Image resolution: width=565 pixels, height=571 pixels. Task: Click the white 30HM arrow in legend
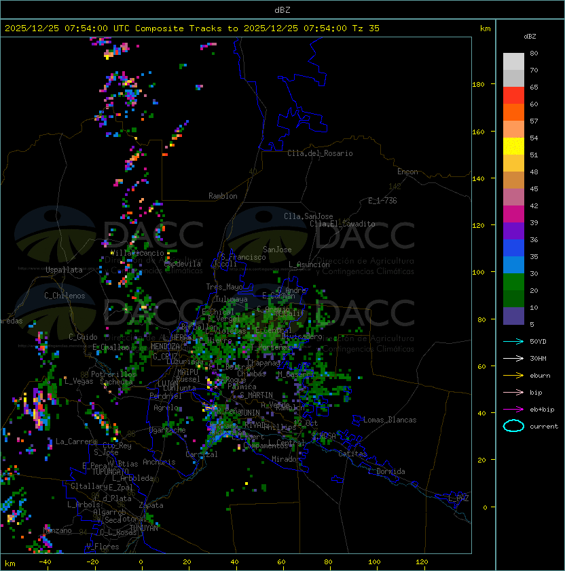pos(513,358)
